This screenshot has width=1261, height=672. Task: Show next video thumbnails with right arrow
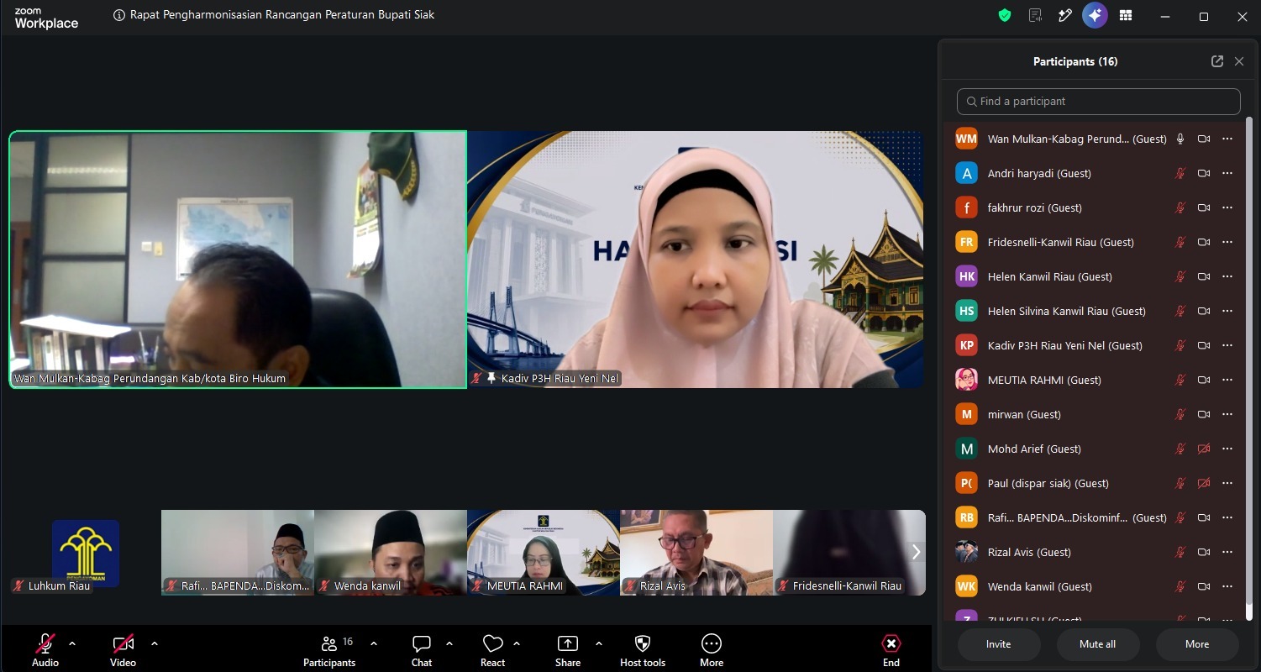[x=916, y=552]
